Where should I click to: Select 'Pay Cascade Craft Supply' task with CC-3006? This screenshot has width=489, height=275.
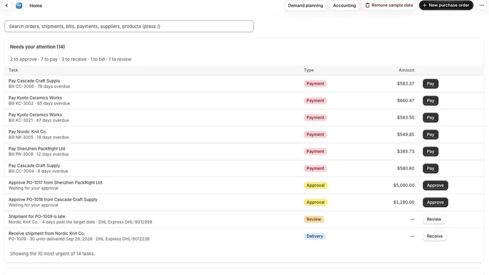tap(34, 81)
